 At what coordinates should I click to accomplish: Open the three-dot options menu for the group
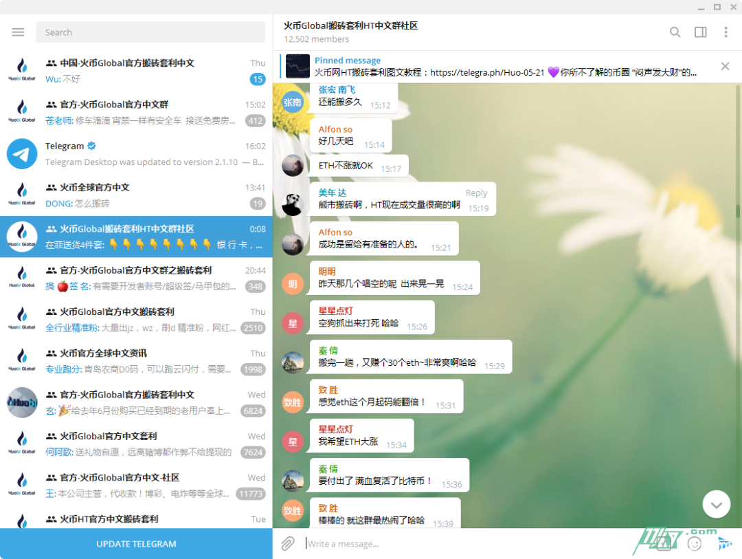click(x=726, y=32)
